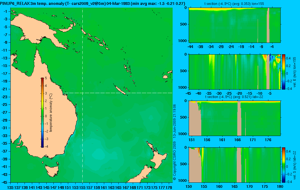Click the "5" value on the temperature colorbar
Viewport: 300px width, 190px height.
click(x=46, y=78)
